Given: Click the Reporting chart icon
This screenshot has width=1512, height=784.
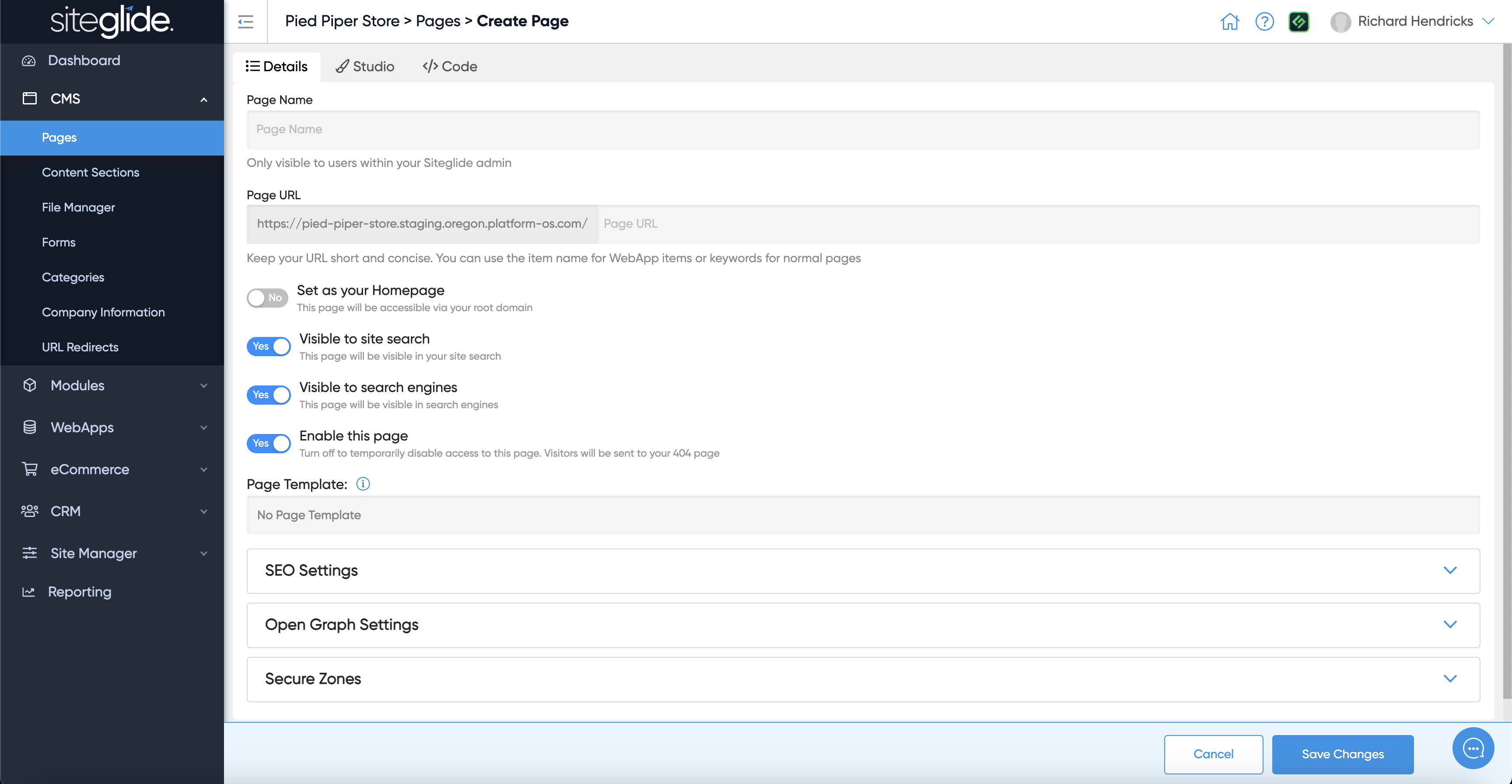Looking at the screenshot, I should [29, 592].
